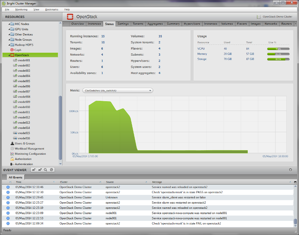Click the magnifier search icon in Event Viewer
Screen dimensions: 299x235
pos(45,170)
